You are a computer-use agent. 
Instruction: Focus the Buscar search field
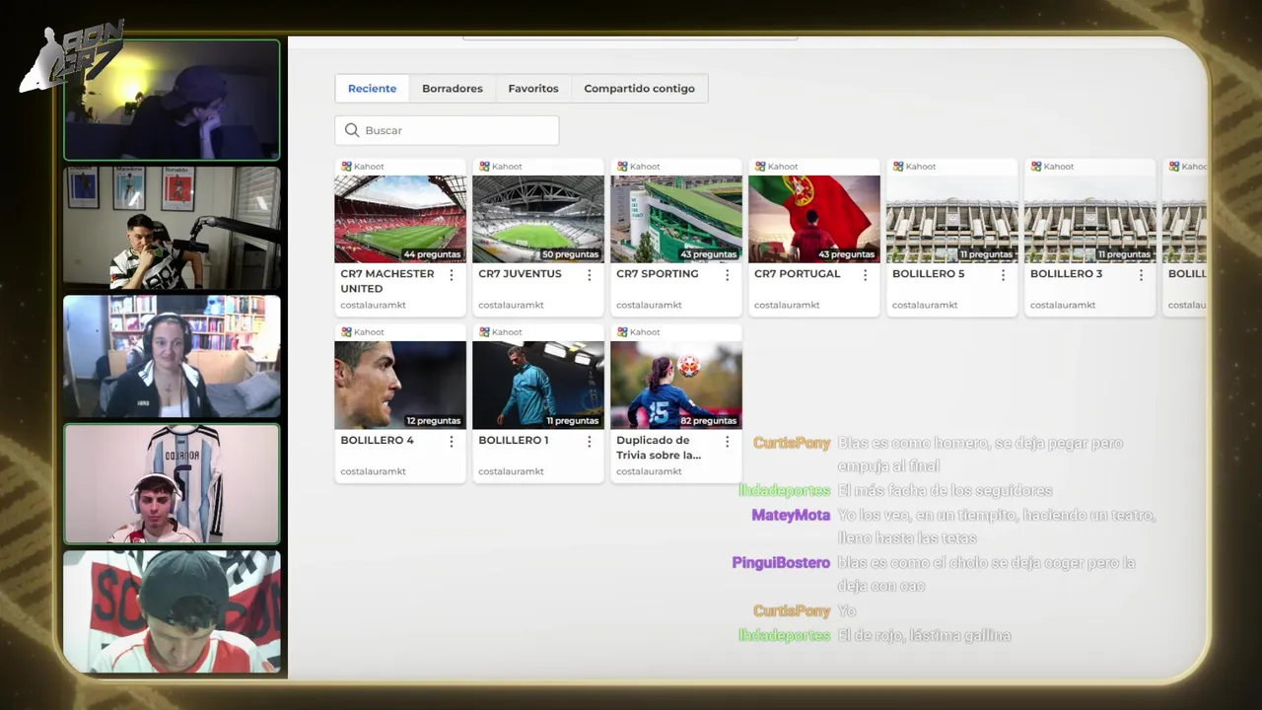[447, 130]
